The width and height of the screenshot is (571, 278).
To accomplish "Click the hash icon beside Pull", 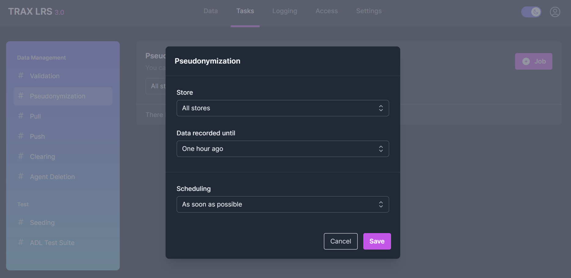I will click(21, 116).
